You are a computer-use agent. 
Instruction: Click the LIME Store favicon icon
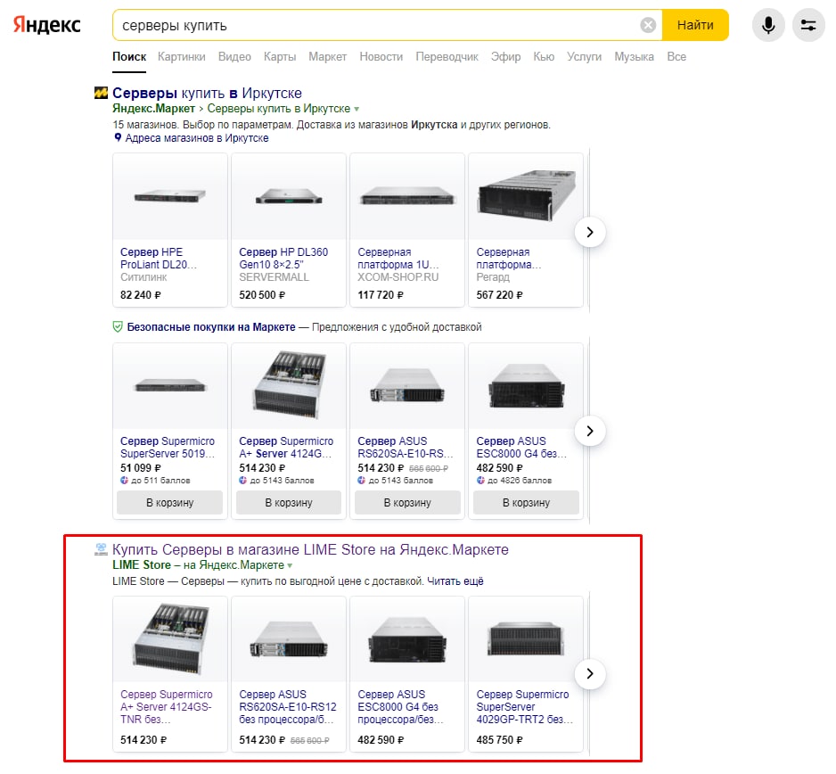click(101, 549)
